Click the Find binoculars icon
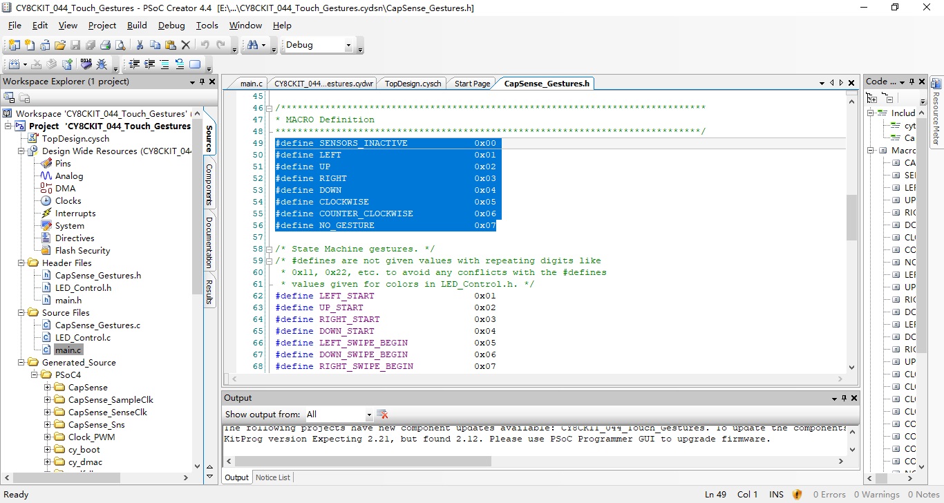Image resolution: width=944 pixels, height=503 pixels. click(252, 45)
